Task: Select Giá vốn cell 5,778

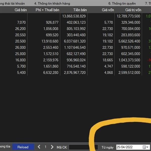Action: tap(108, 22)
